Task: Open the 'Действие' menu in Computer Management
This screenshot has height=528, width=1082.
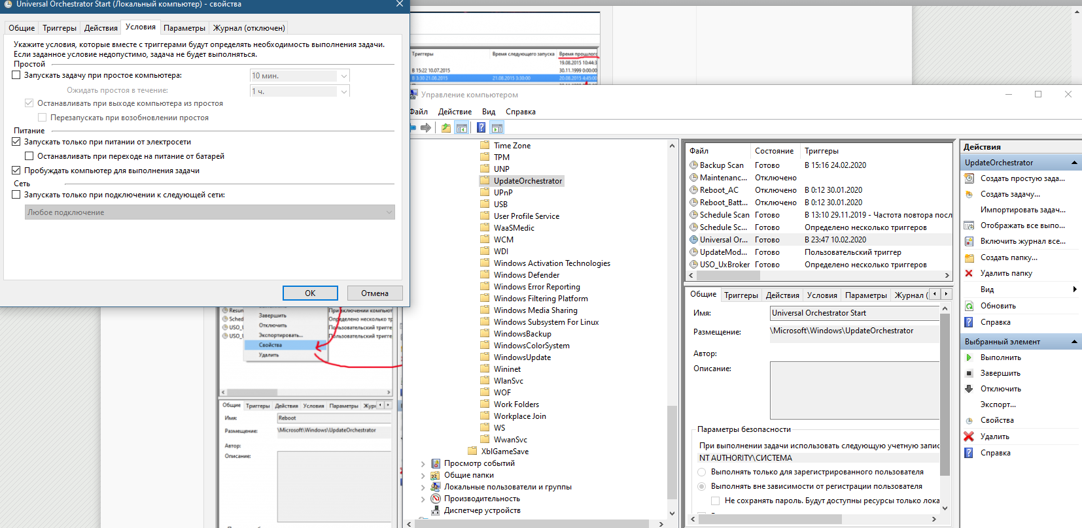Action: (455, 112)
